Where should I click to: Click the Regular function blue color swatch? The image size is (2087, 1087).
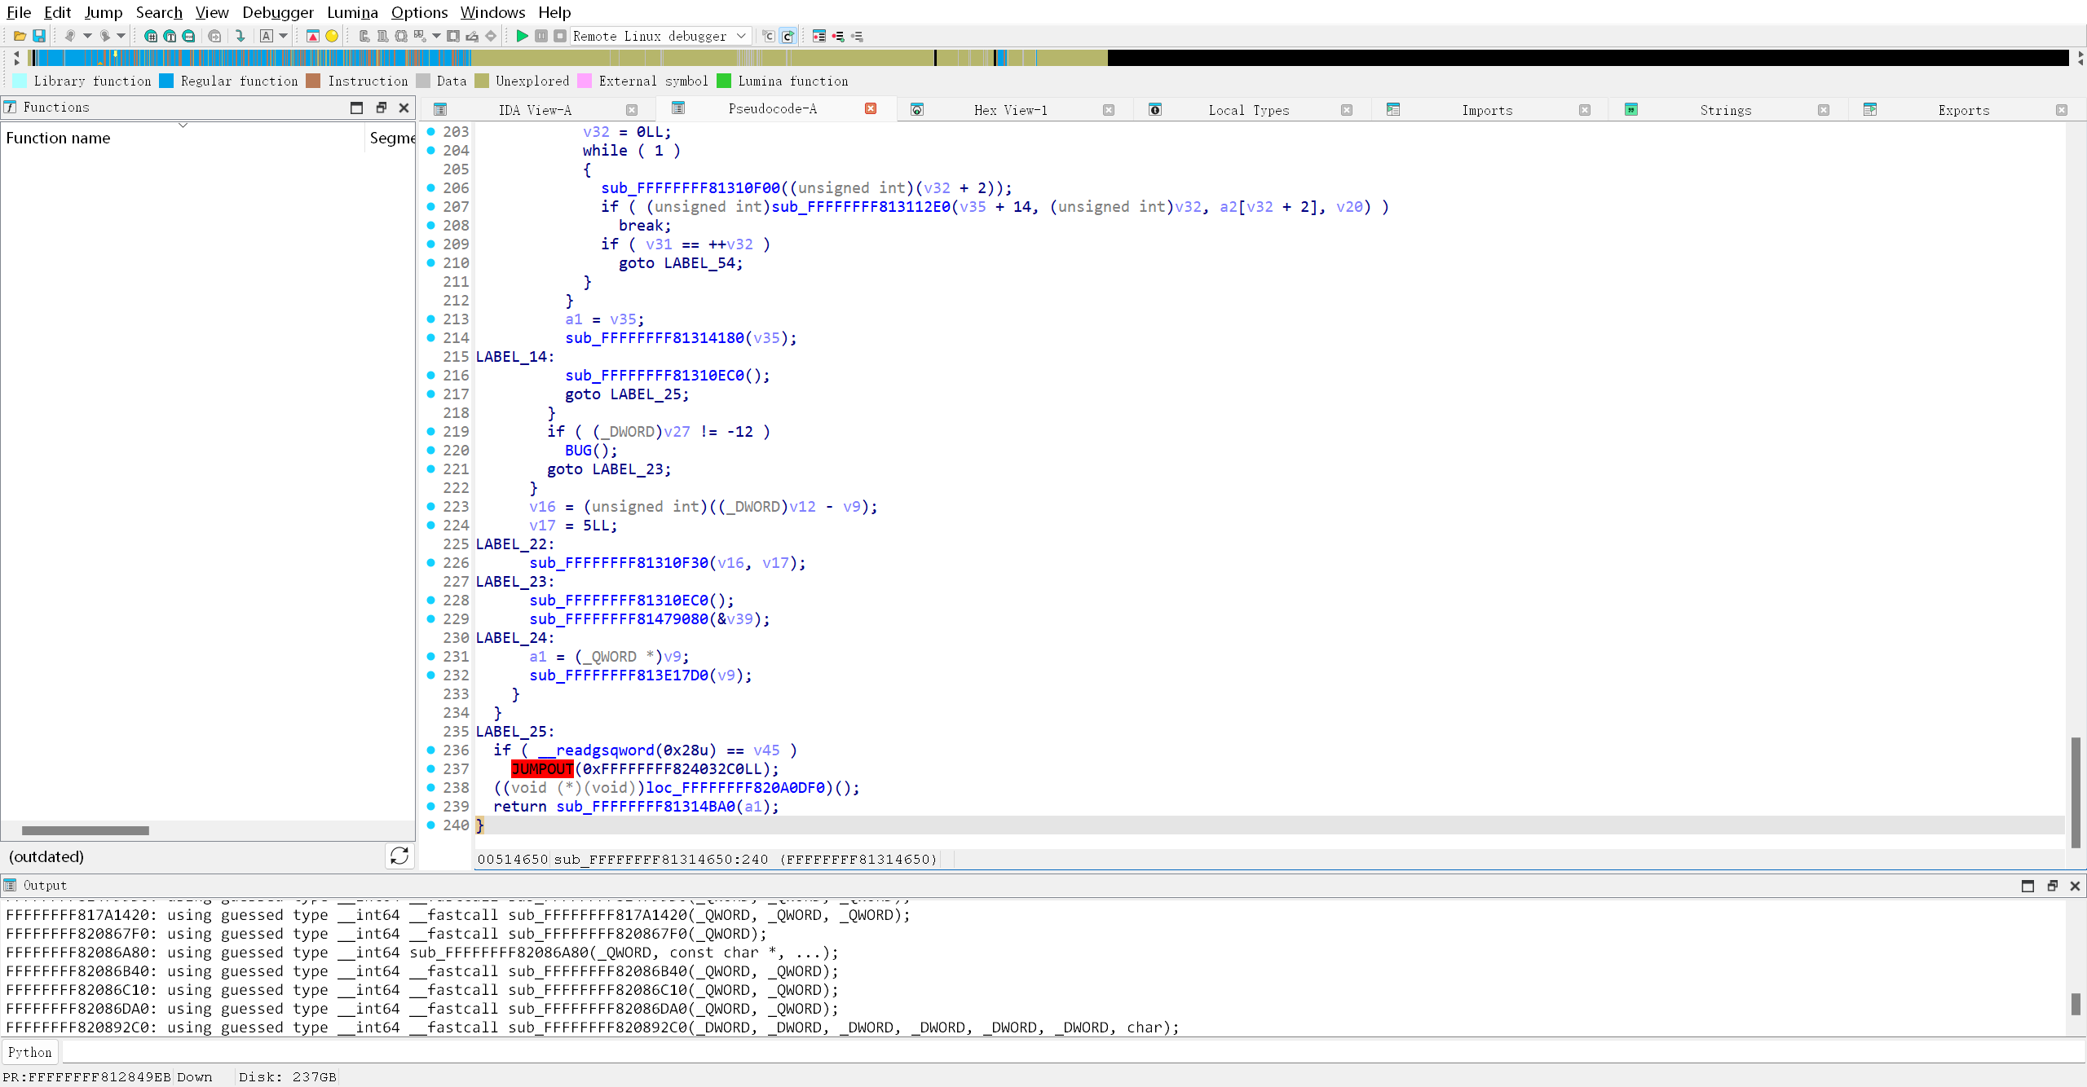coord(166,81)
